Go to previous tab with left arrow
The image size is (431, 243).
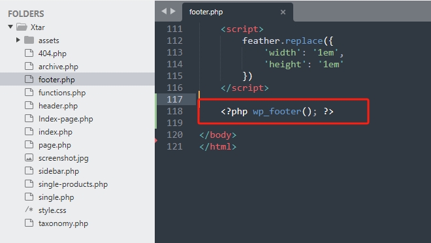click(164, 11)
